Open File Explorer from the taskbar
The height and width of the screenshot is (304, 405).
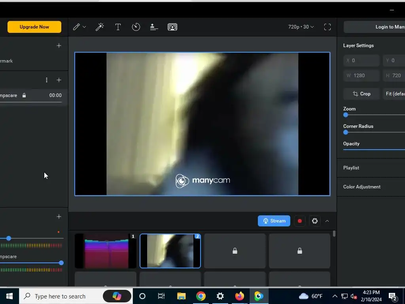tap(181, 296)
